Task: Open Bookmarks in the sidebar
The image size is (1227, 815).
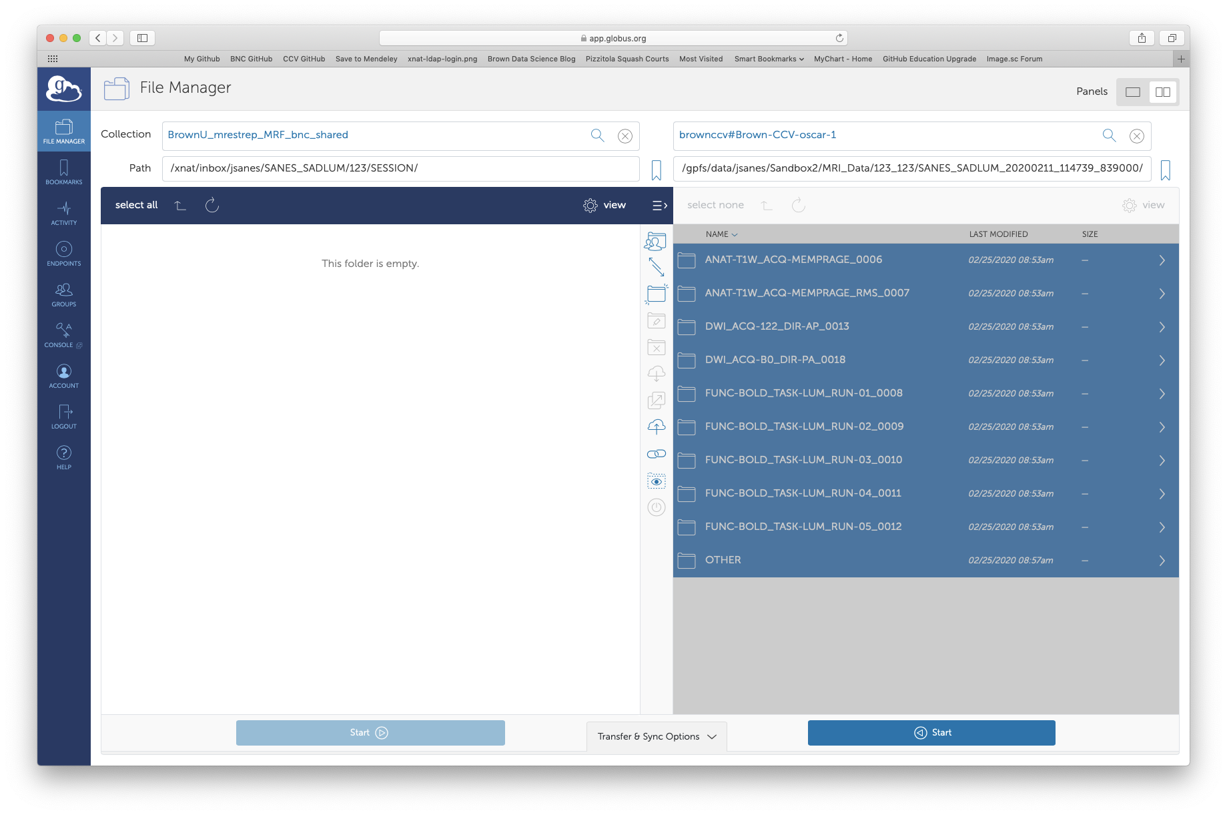Action: (x=64, y=172)
